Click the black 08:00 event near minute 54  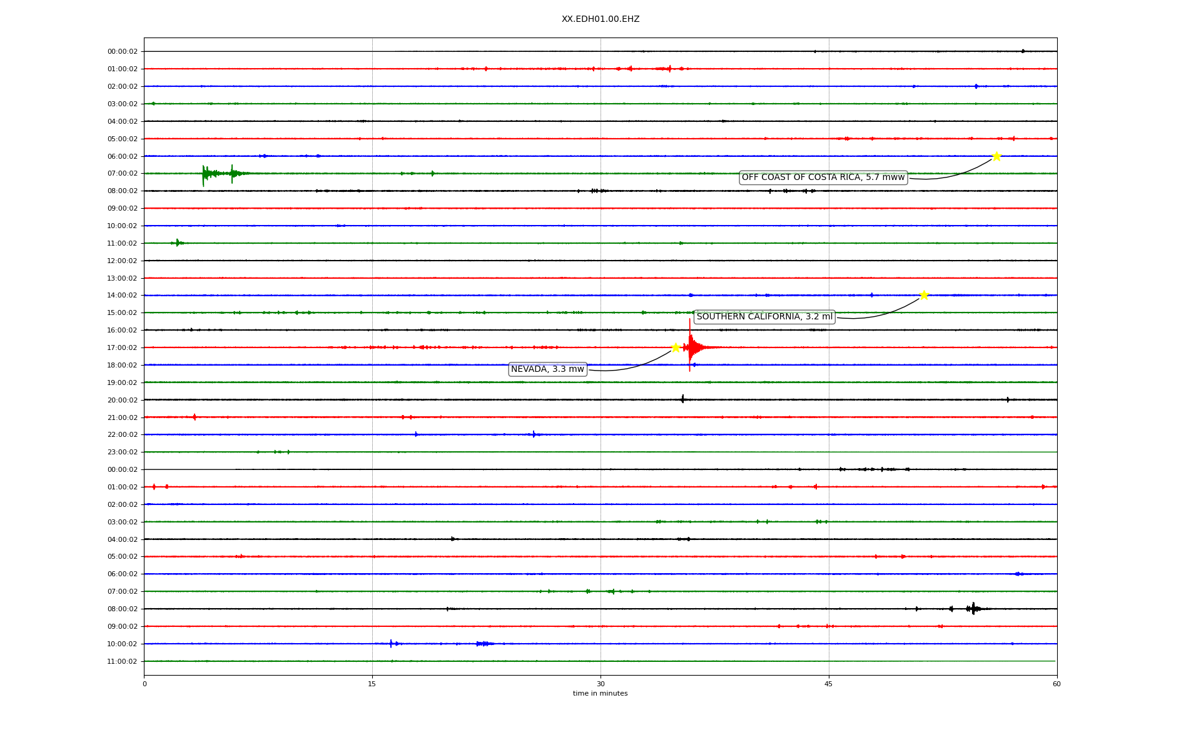[973, 609]
